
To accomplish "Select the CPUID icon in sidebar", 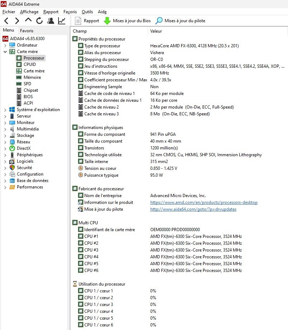I will (19, 64).
